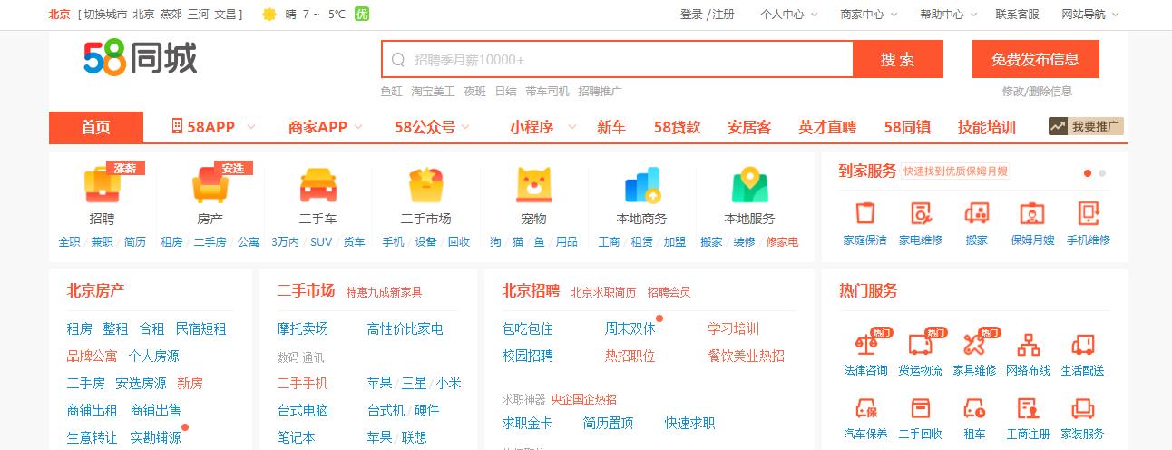Screen dimensions: 1172x450
Task: Click the weather sun icon
Action: (269, 15)
